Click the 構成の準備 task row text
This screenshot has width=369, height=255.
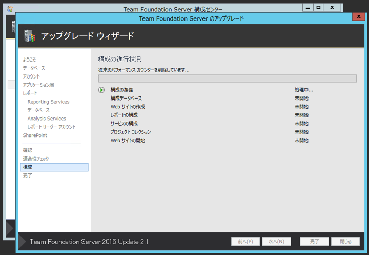pos(121,90)
